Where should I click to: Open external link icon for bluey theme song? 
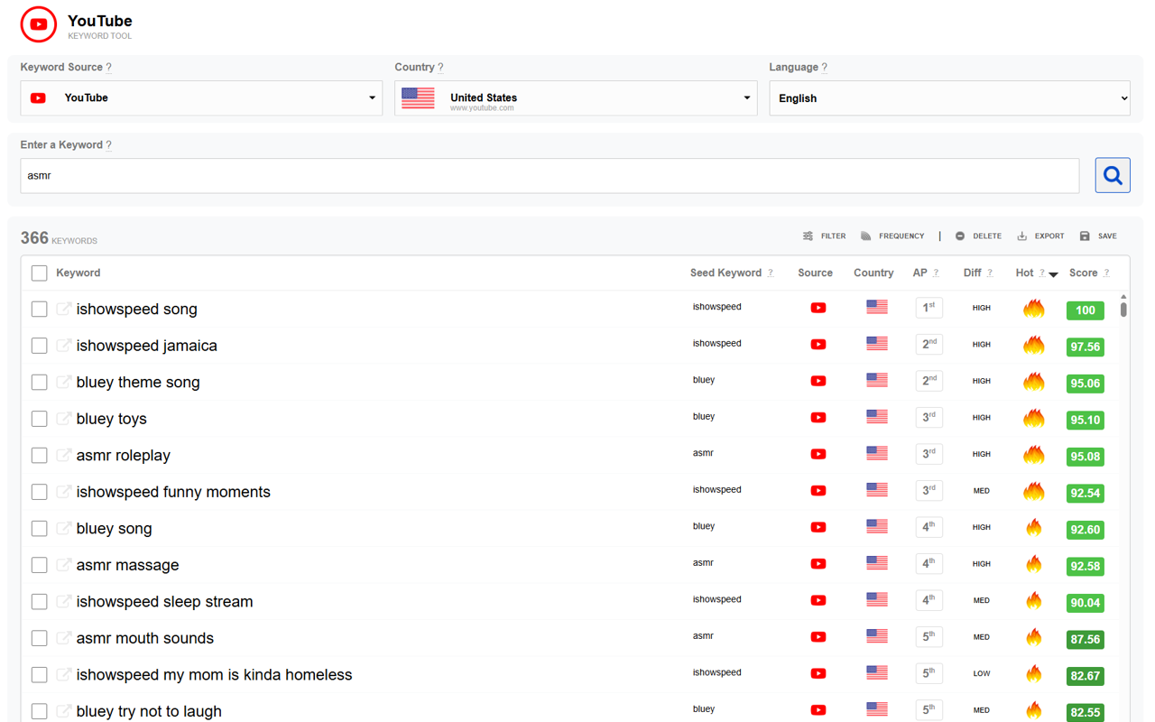pos(64,382)
